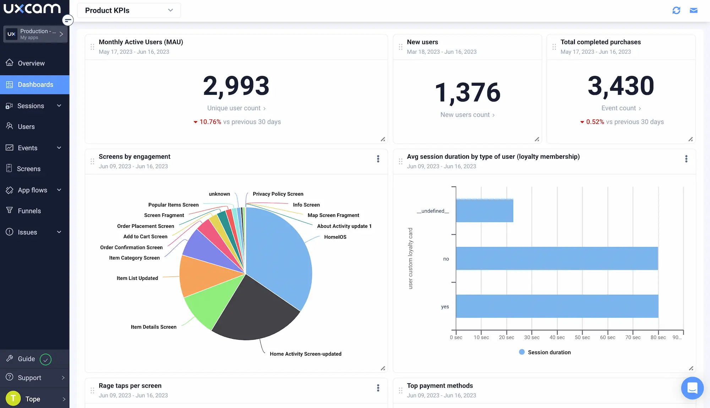Open three-dot menu on Rage taps widget
Viewport: 710px width, 408px height.
378,388
